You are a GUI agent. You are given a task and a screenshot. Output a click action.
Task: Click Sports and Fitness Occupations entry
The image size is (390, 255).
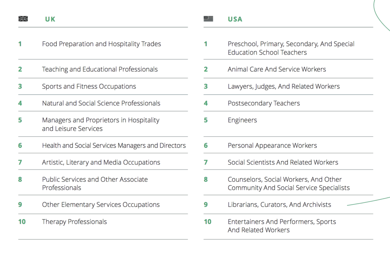pos(89,87)
